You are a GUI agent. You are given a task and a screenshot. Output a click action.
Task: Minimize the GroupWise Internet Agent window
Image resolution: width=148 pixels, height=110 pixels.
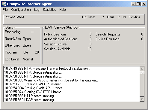[133, 4]
